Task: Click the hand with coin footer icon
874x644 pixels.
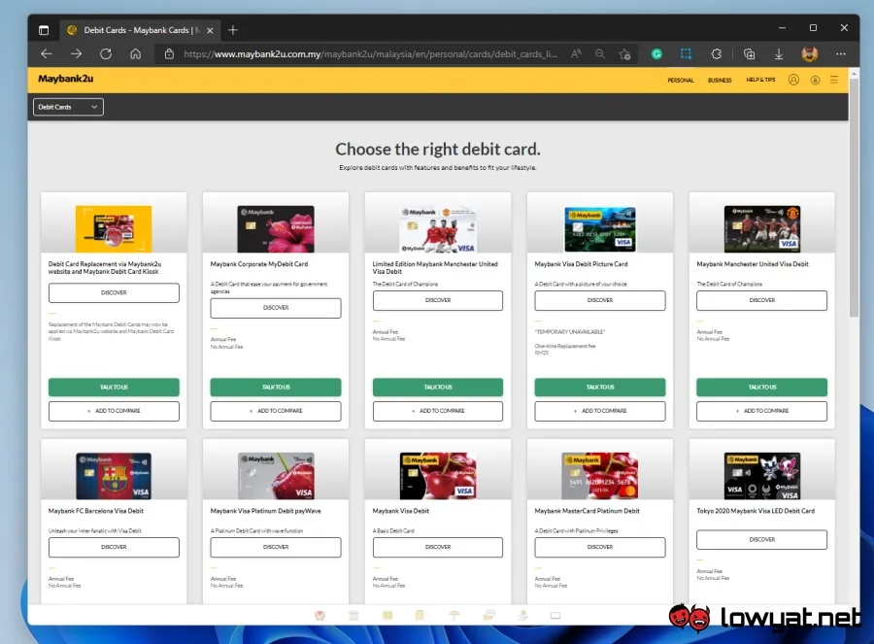Action: point(522,615)
